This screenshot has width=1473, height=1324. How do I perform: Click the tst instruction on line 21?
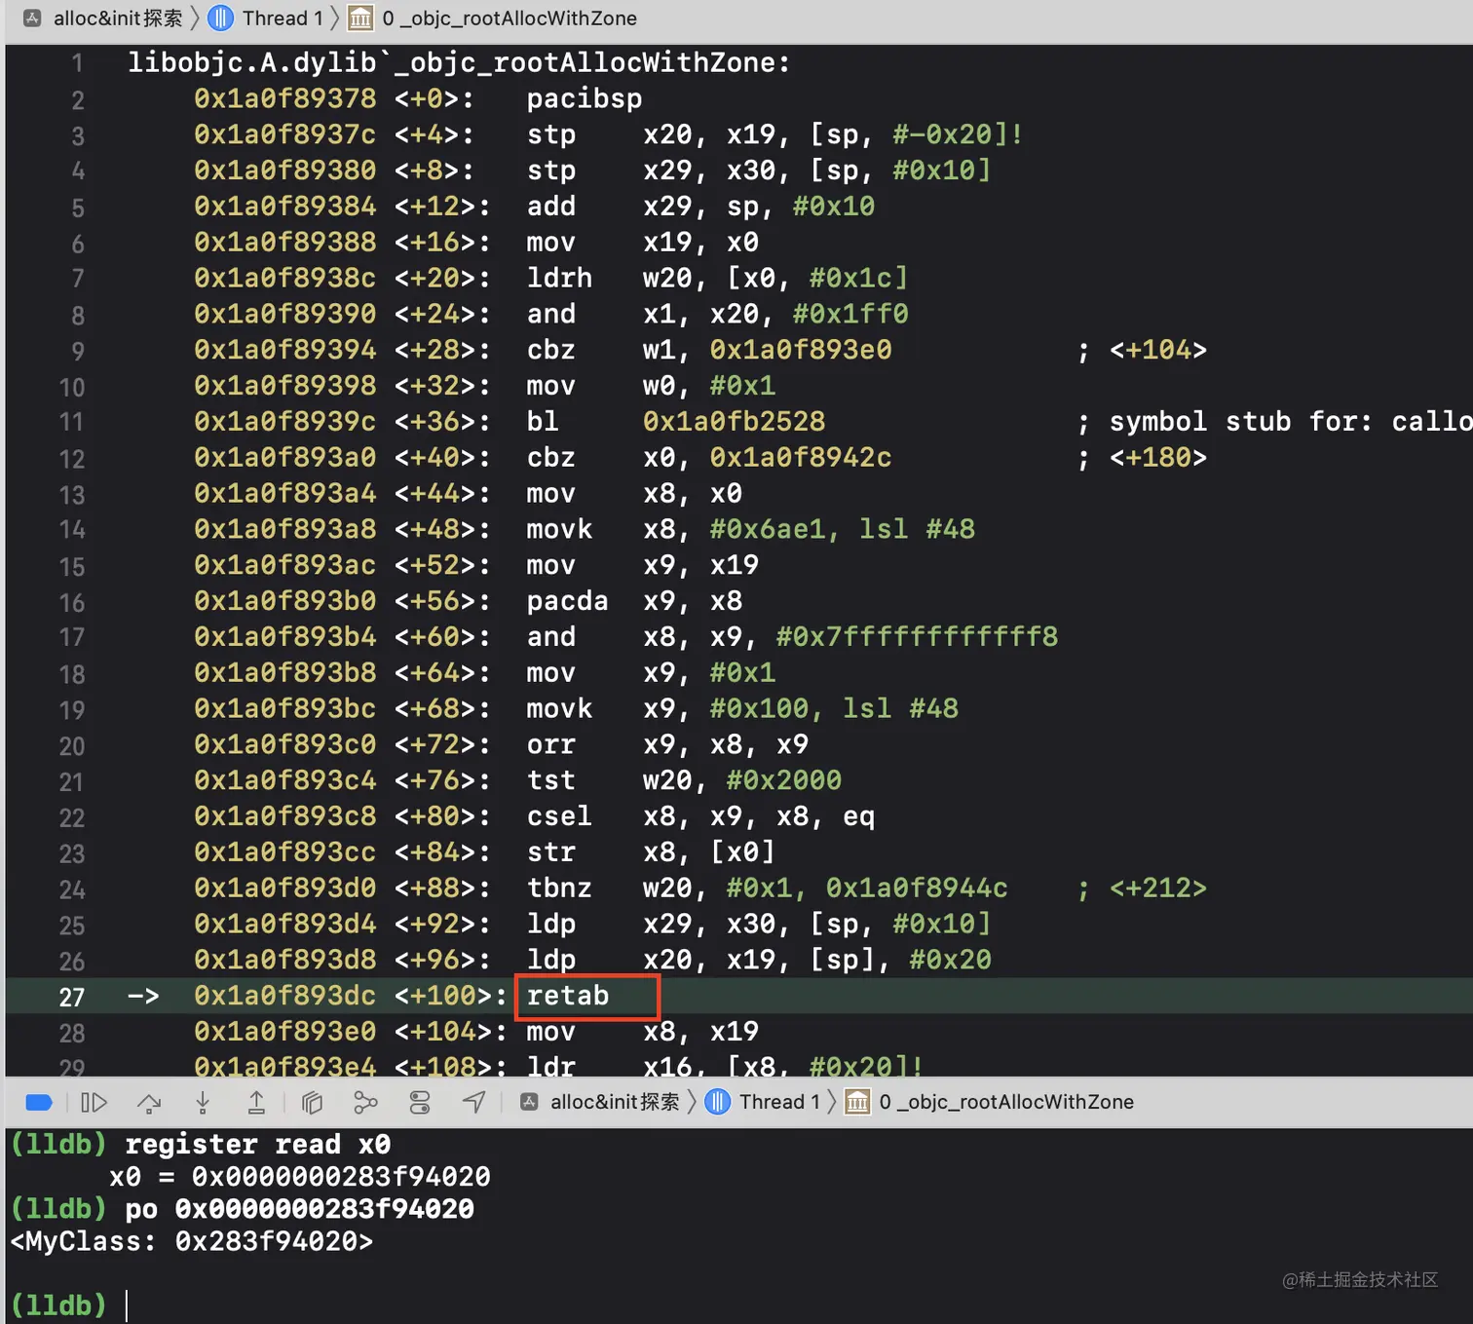coord(550,781)
